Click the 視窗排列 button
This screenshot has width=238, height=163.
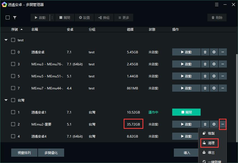[24, 153]
